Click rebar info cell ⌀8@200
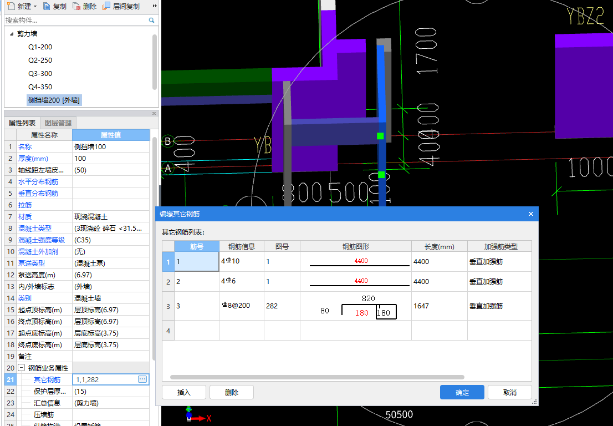Viewport: 613px width, 426px height. point(242,306)
